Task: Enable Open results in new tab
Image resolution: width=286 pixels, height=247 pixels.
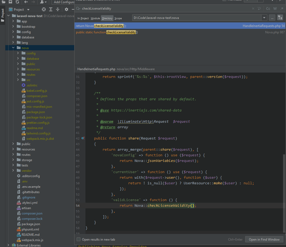Action: click(x=79, y=239)
